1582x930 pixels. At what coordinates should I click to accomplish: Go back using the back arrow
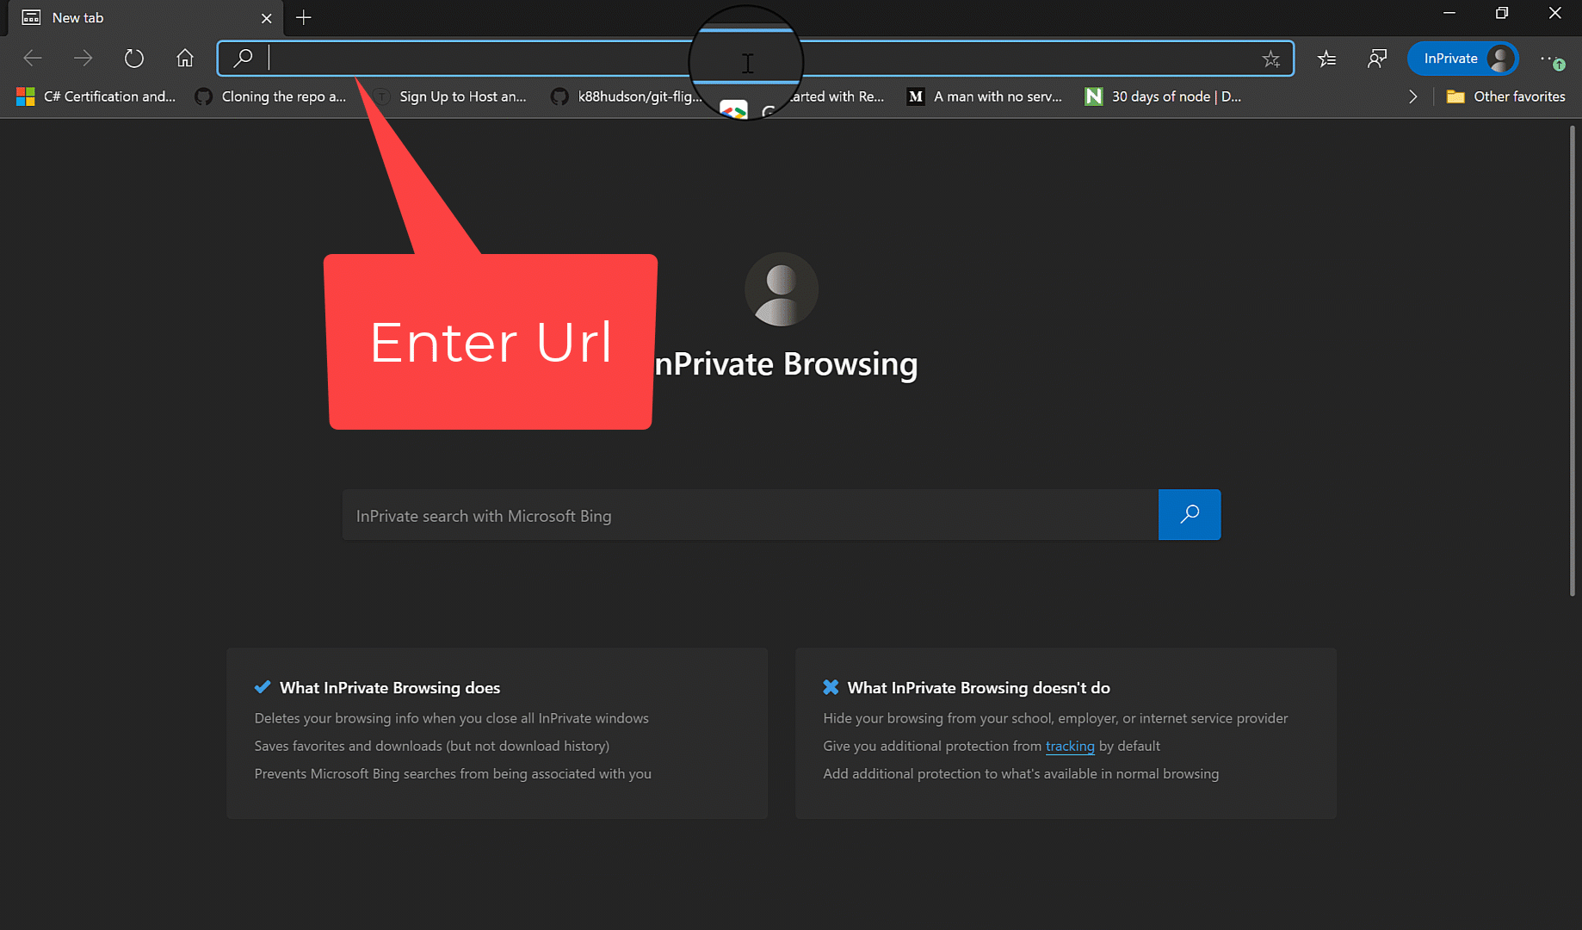coord(33,59)
